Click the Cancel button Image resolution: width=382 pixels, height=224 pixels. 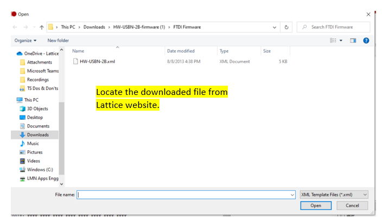[352, 206]
